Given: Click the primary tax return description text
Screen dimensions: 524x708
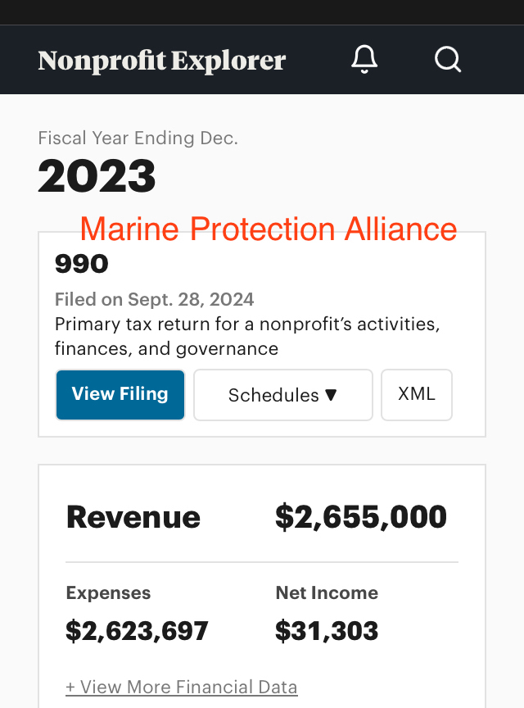Looking at the screenshot, I should coord(247,336).
